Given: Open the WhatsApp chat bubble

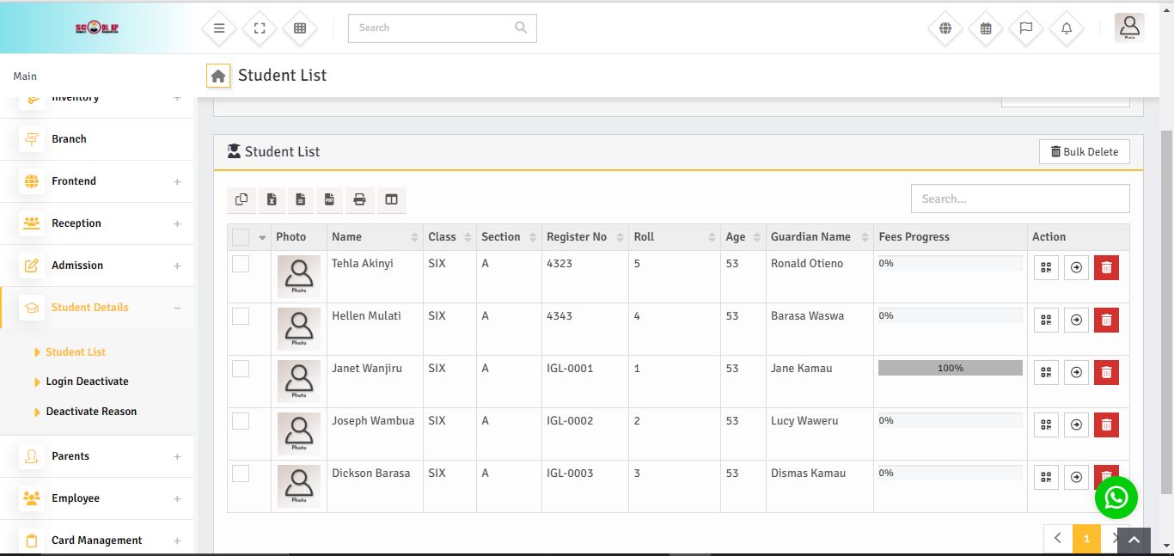Looking at the screenshot, I should coord(1116,498).
